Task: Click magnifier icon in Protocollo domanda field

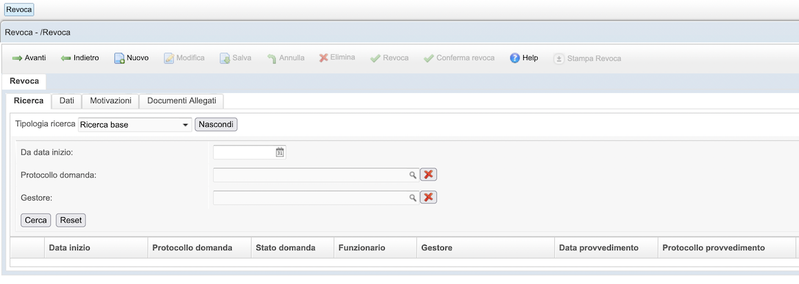Action: pyautogui.click(x=413, y=175)
